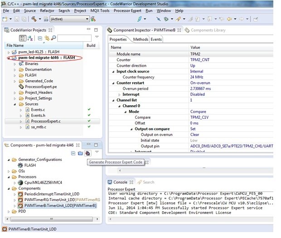The image size is (281, 238).
Task: Open the ProcessorExpert.pe file icon
Action: point(21,86)
